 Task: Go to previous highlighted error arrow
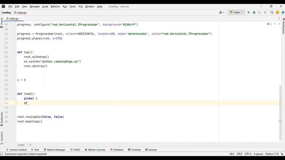click(274, 24)
